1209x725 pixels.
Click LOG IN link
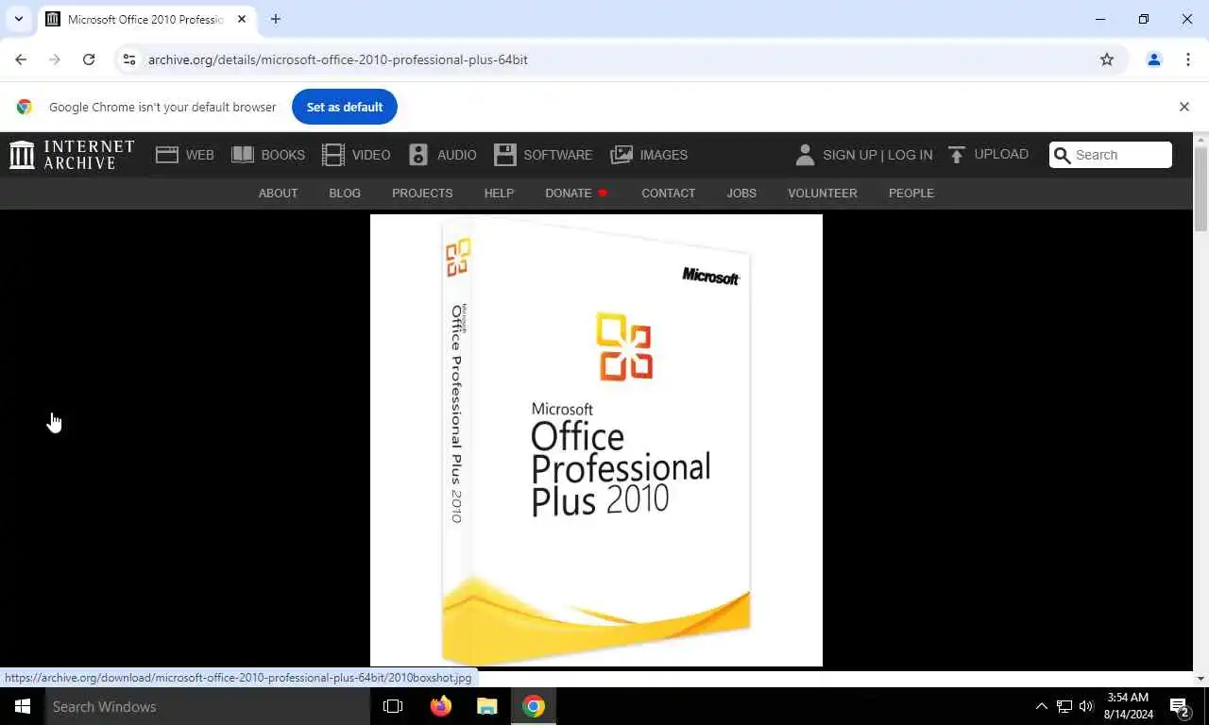coord(910,155)
